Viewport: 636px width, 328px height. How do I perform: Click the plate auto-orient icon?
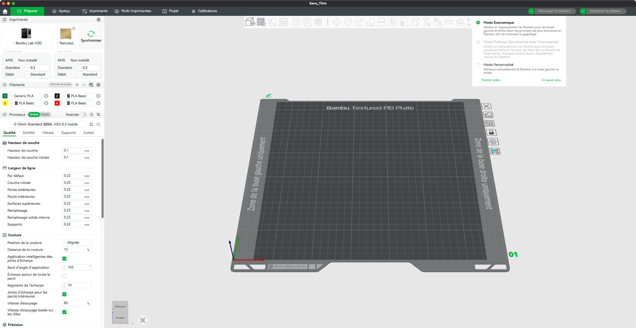(x=488, y=115)
